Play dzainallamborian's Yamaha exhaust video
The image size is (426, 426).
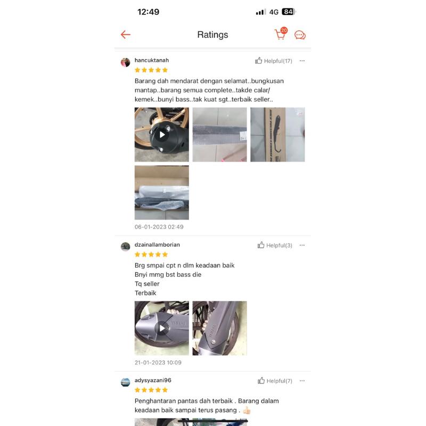[162, 328]
